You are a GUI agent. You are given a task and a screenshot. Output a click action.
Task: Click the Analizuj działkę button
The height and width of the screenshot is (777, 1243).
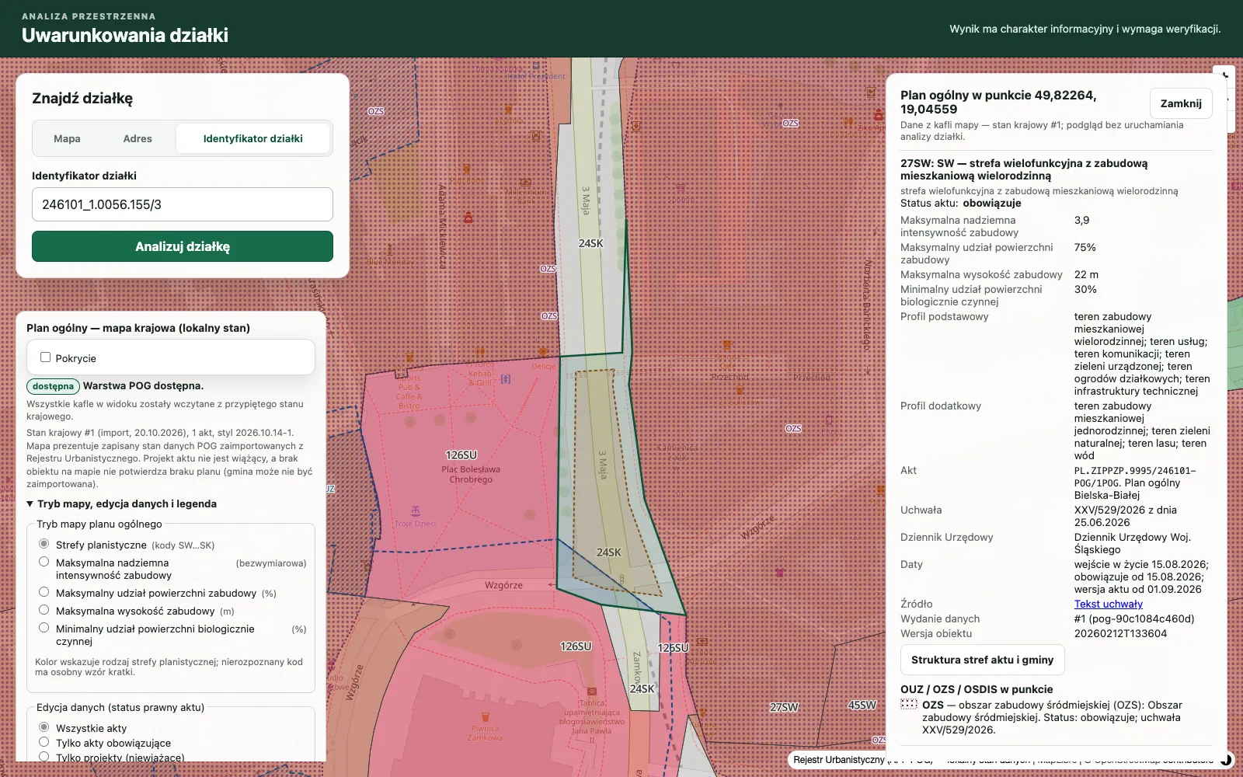pyautogui.click(x=183, y=246)
